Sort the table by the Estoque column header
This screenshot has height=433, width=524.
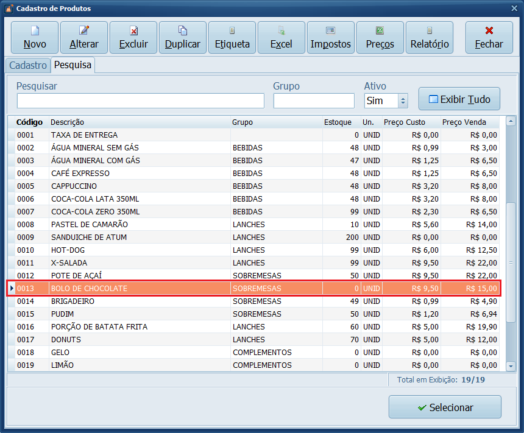pyautogui.click(x=338, y=122)
